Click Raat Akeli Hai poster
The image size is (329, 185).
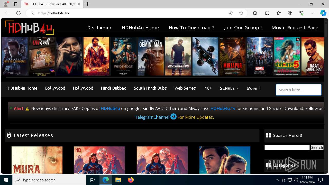tap(313, 56)
